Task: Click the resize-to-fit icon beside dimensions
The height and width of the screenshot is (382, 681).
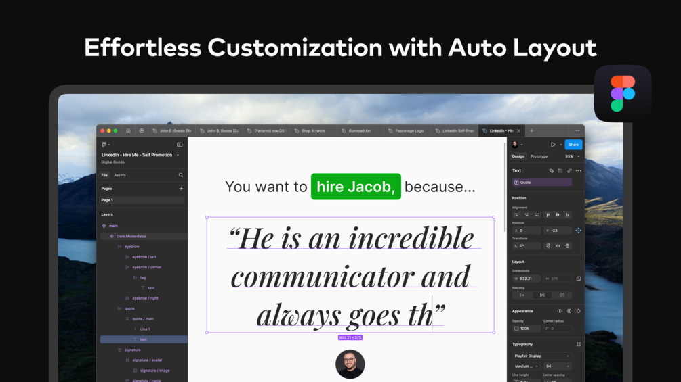Action: click(579, 279)
